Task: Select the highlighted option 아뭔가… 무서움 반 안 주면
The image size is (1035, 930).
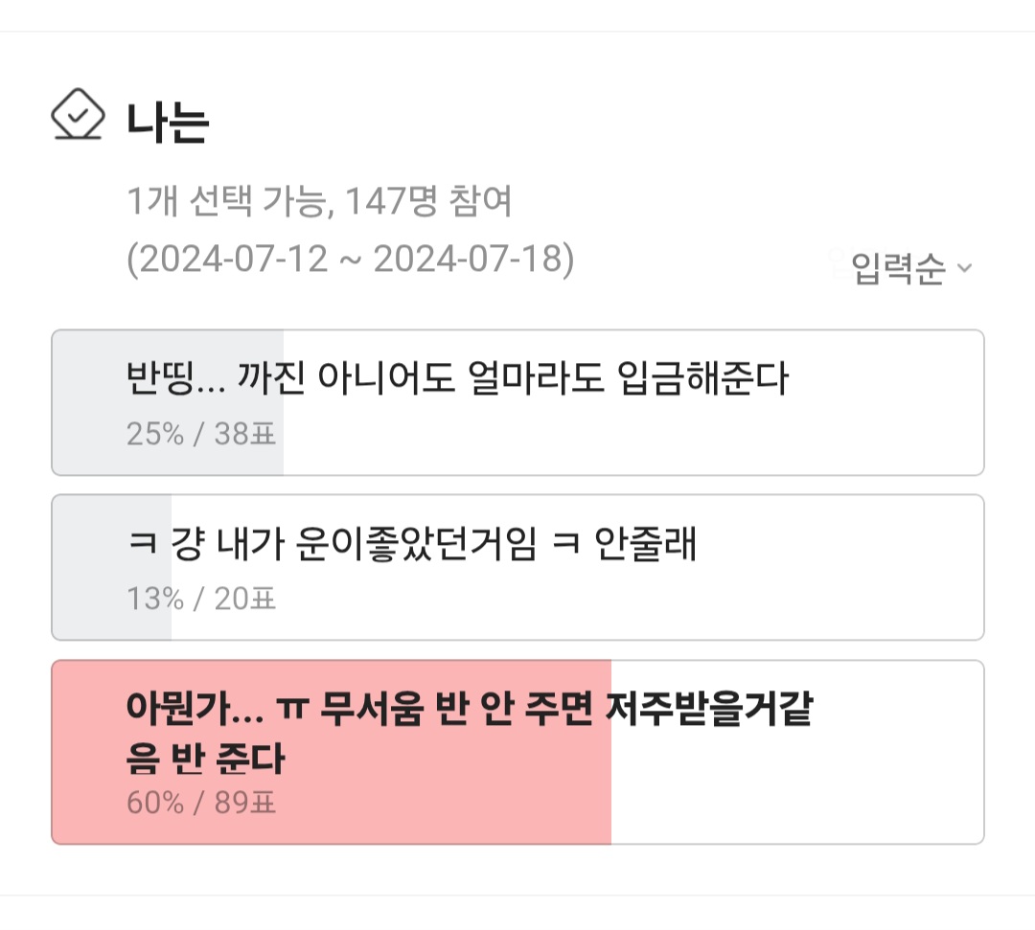Action: (x=517, y=752)
